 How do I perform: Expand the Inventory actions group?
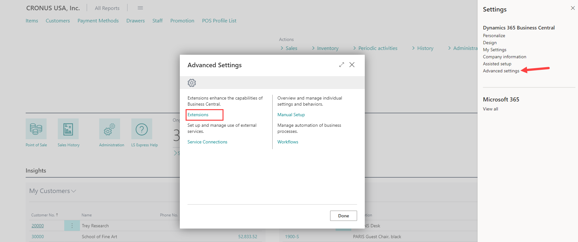[325, 48]
